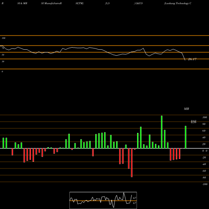Click the -20 label on the MR axis
This screenshot has width=209, height=209.
204,158
